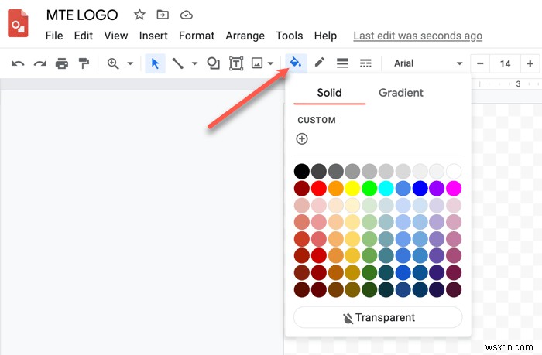The width and height of the screenshot is (542, 355).
Task: Open the Arrange menu
Action: pyautogui.click(x=245, y=36)
